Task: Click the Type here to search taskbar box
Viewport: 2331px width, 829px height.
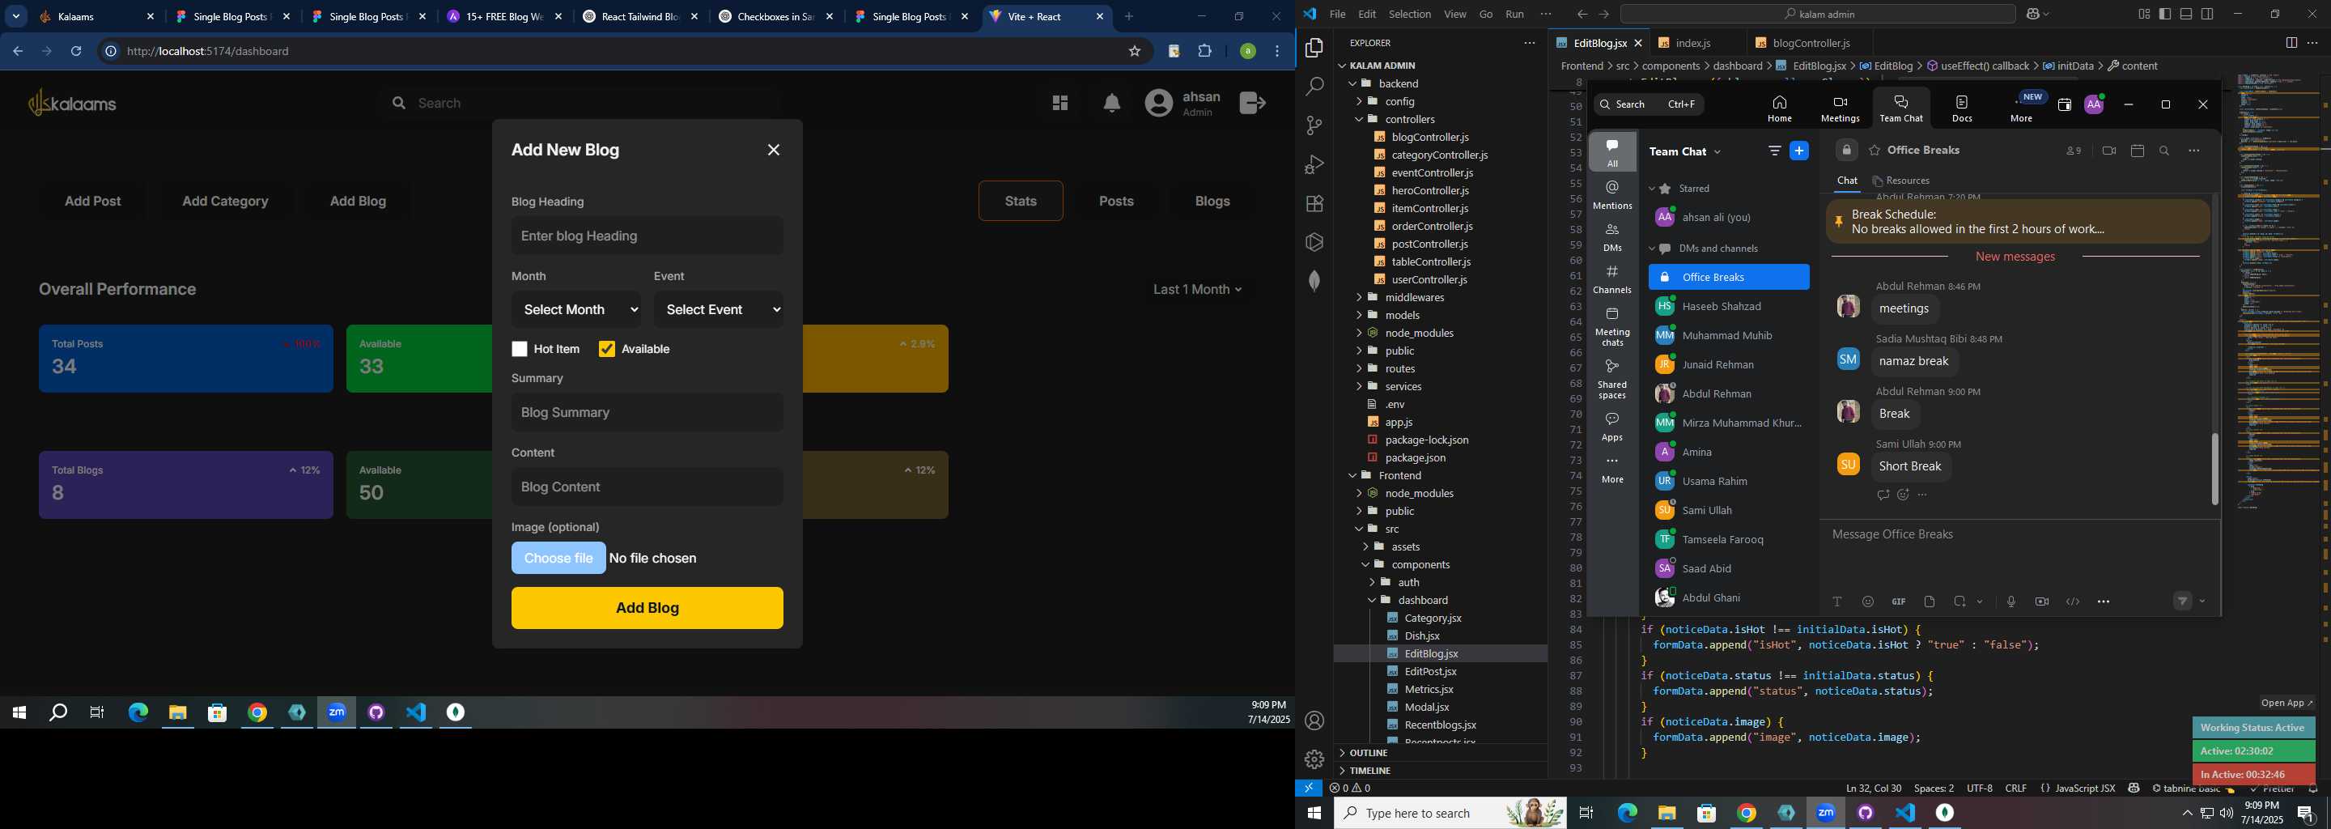Action: [x=1450, y=814]
